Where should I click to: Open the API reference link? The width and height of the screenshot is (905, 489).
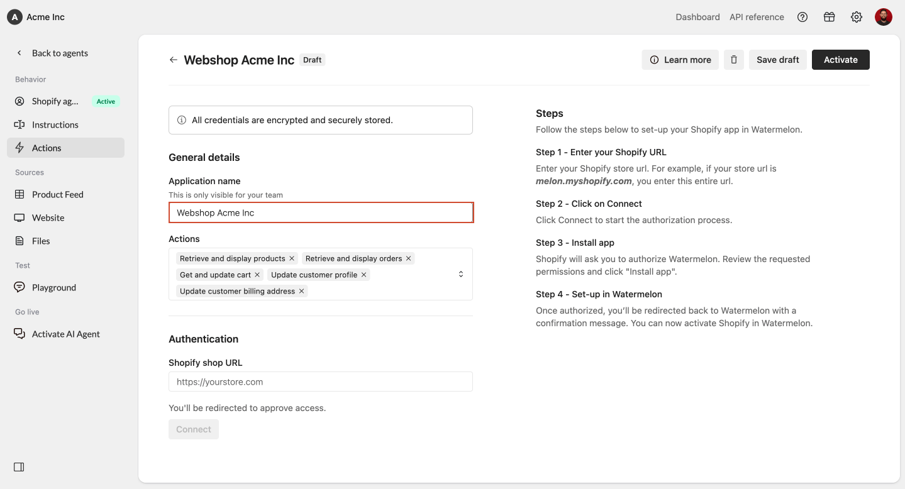coord(757,17)
